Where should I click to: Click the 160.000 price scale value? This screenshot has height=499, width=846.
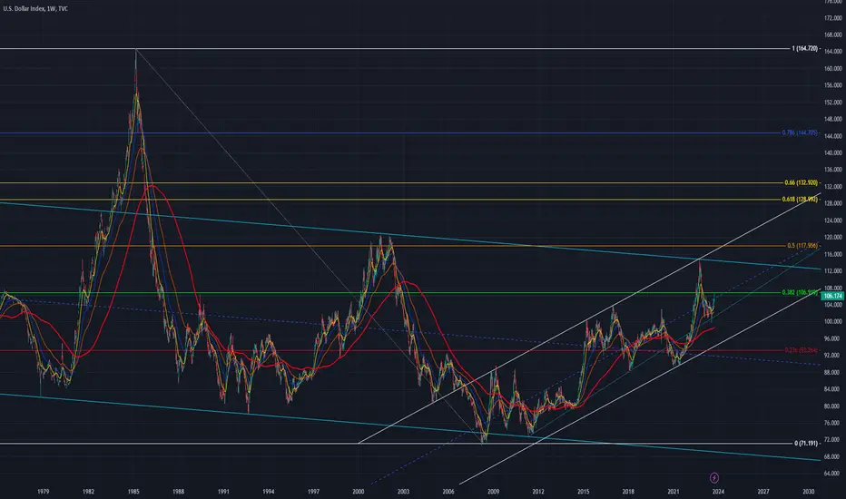pos(833,69)
